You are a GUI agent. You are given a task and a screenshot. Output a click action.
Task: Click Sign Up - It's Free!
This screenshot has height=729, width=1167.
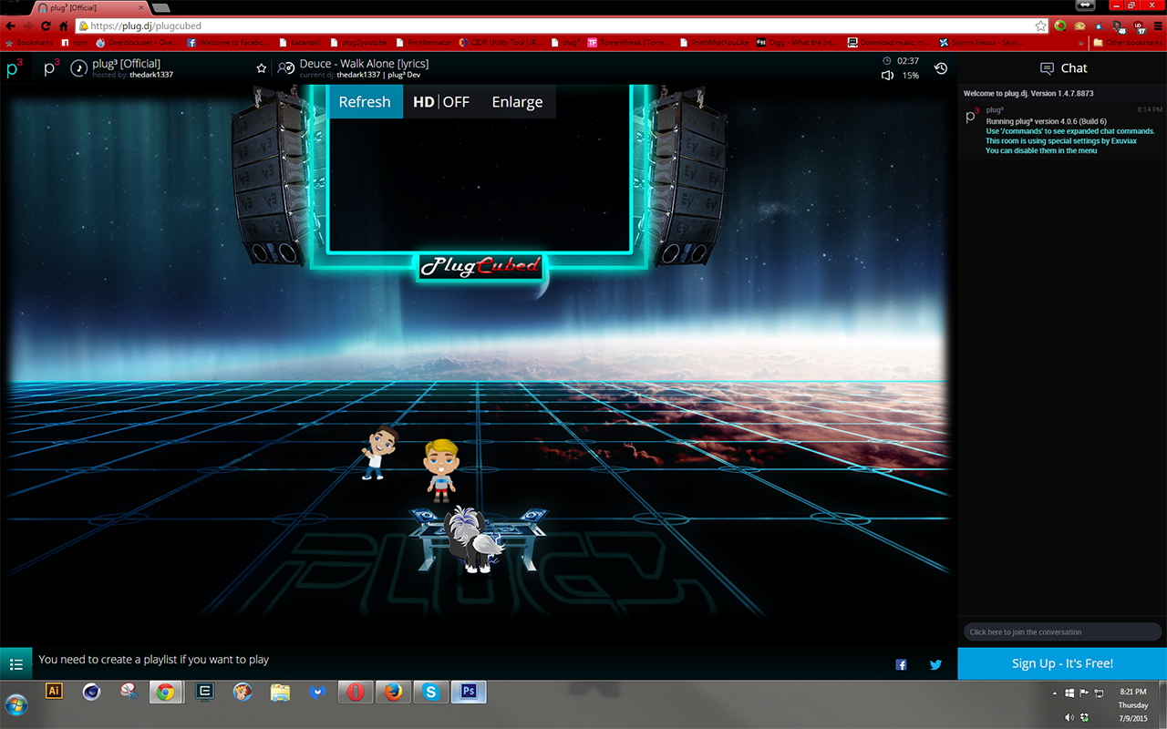coord(1062,663)
